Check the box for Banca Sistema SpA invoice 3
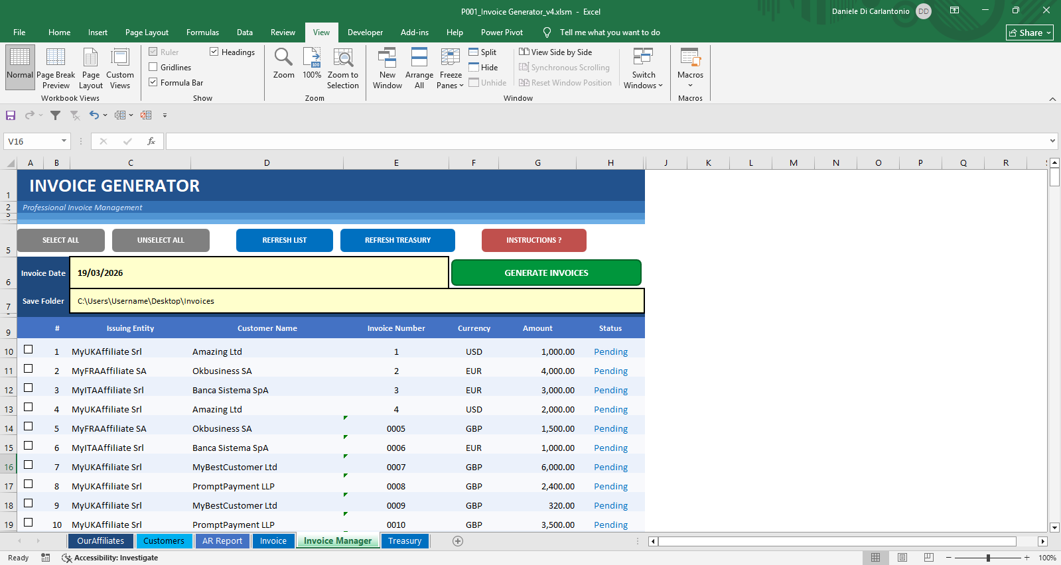 click(29, 388)
